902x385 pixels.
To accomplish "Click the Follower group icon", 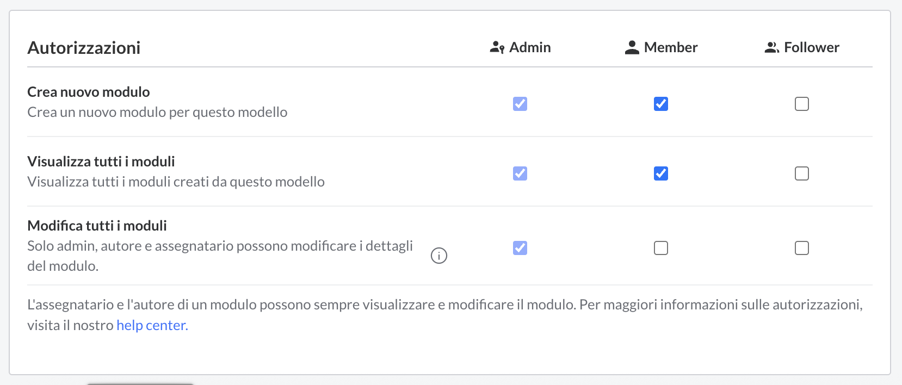I will pos(771,47).
